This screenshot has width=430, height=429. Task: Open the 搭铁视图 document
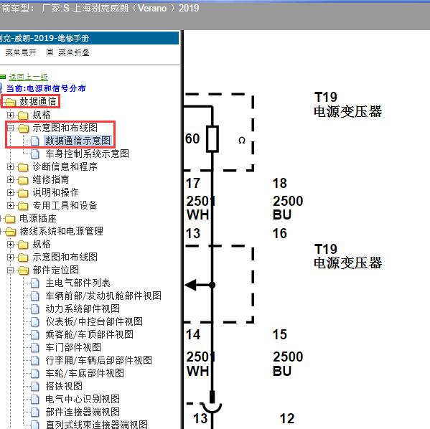coord(64,386)
